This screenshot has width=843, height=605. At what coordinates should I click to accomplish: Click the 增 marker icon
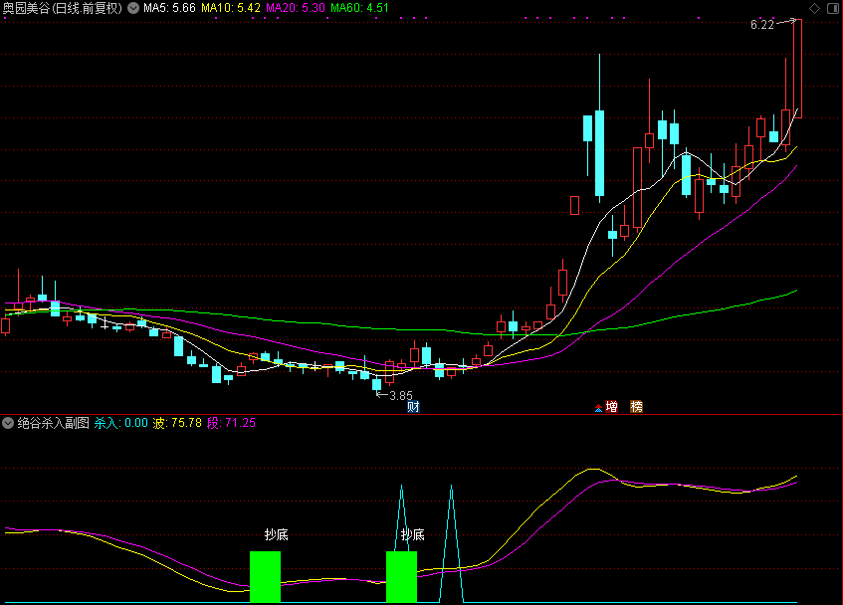(612, 407)
